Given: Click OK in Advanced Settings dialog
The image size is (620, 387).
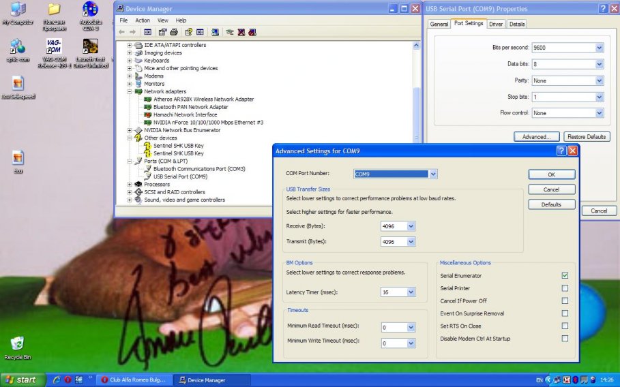Looking at the screenshot, I should coord(551,174).
